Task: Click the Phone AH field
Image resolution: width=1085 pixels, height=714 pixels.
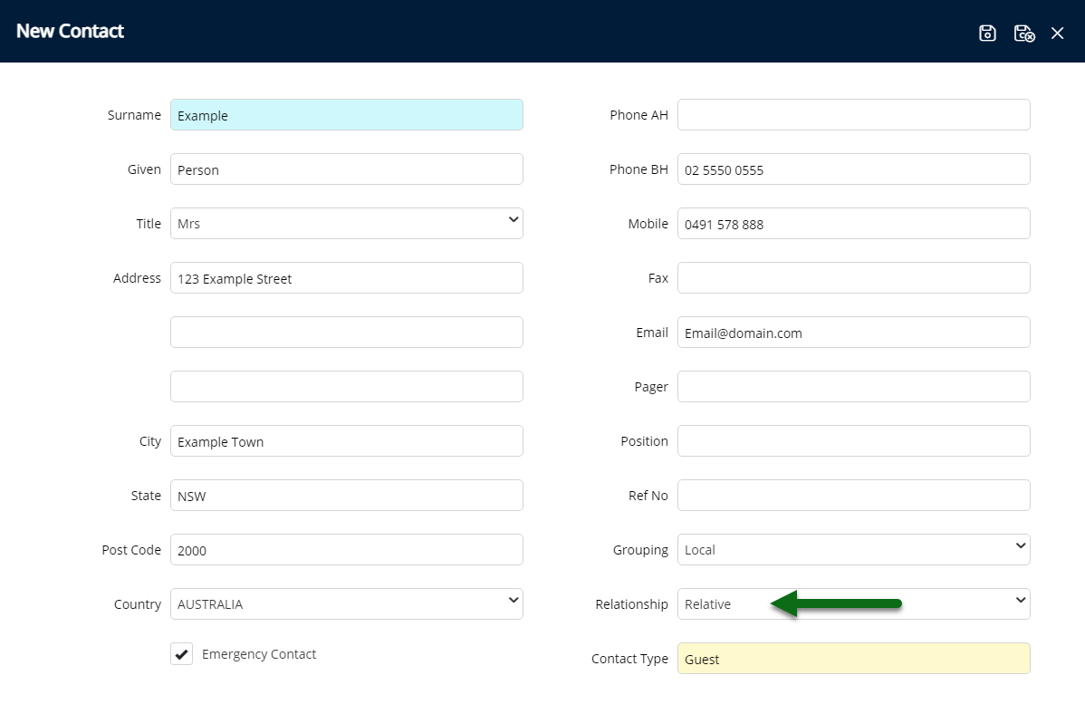Action: tap(853, 115)
